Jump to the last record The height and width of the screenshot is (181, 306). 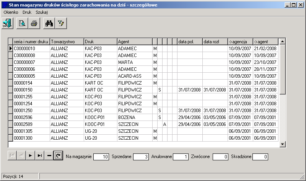tap(40, 156)
